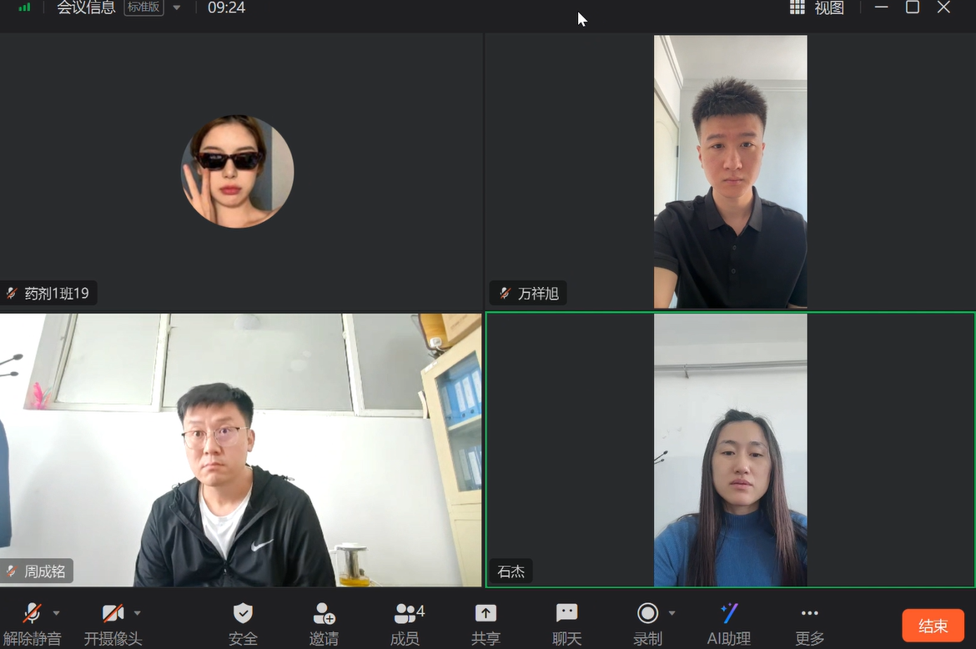Turn on camera with 开摄像头

pos(113,614)
